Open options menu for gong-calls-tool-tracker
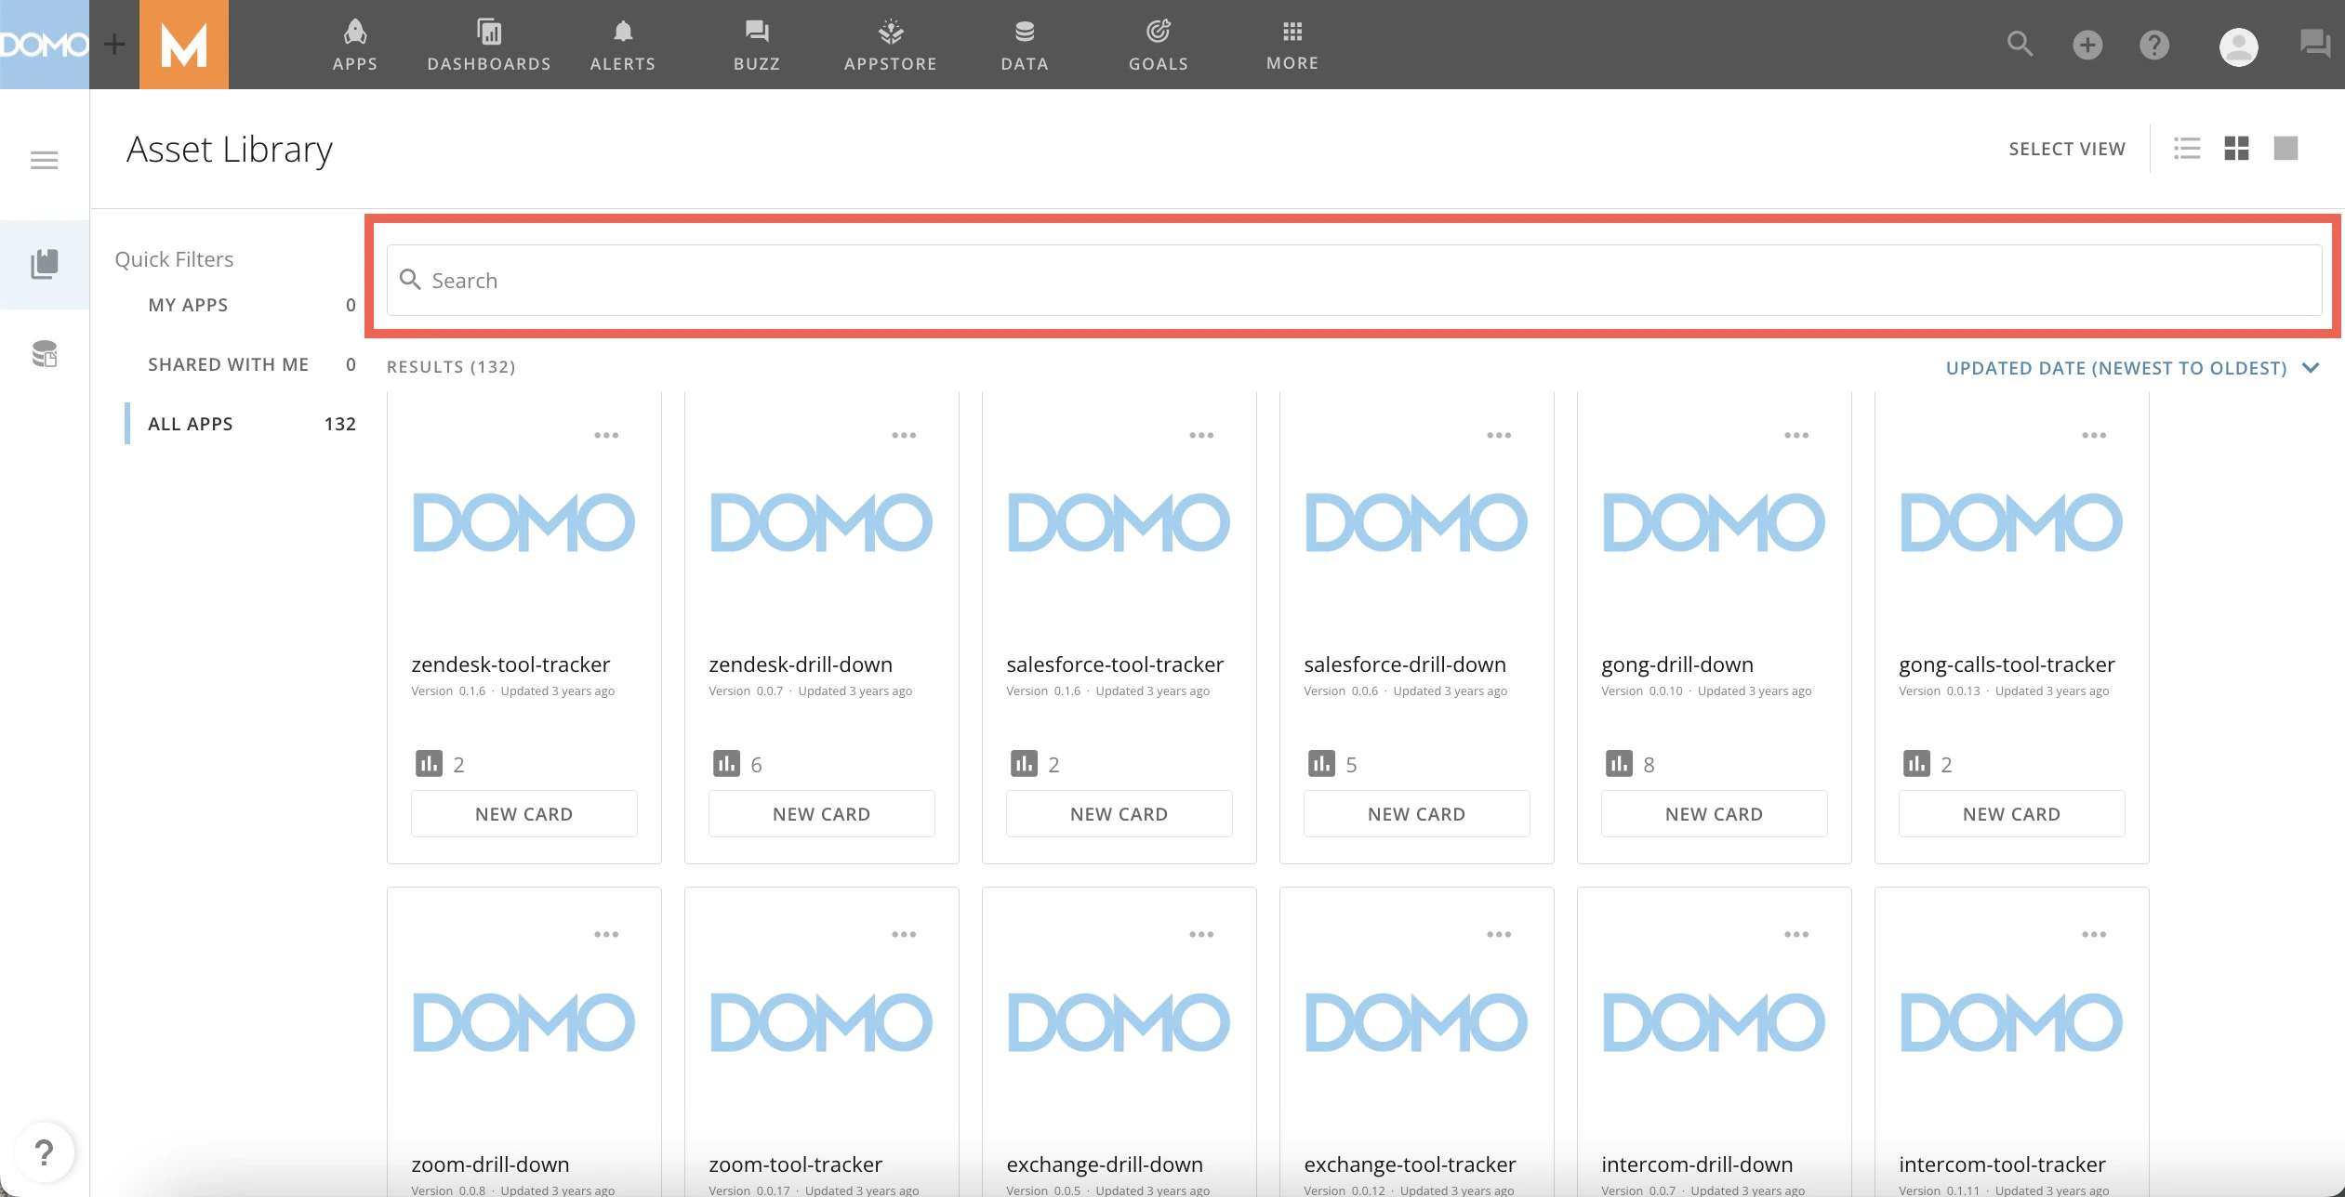Viewport: 2345px width, 1197px height. [2094, 435]
